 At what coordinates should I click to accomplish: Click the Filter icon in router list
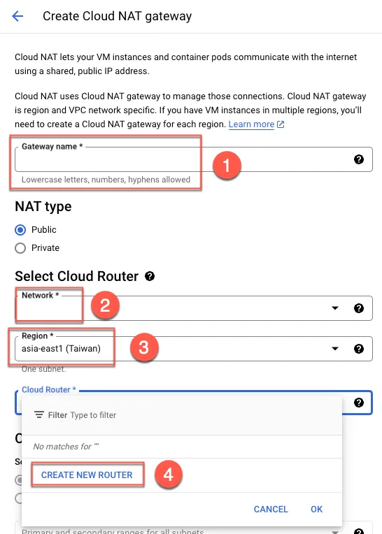tap(39, 414)
